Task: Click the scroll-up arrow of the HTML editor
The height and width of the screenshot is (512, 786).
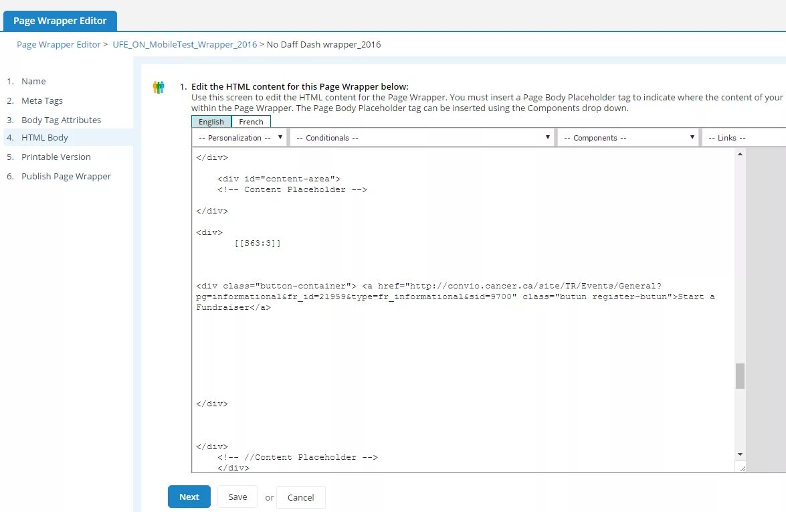Action: coord(740,154)
